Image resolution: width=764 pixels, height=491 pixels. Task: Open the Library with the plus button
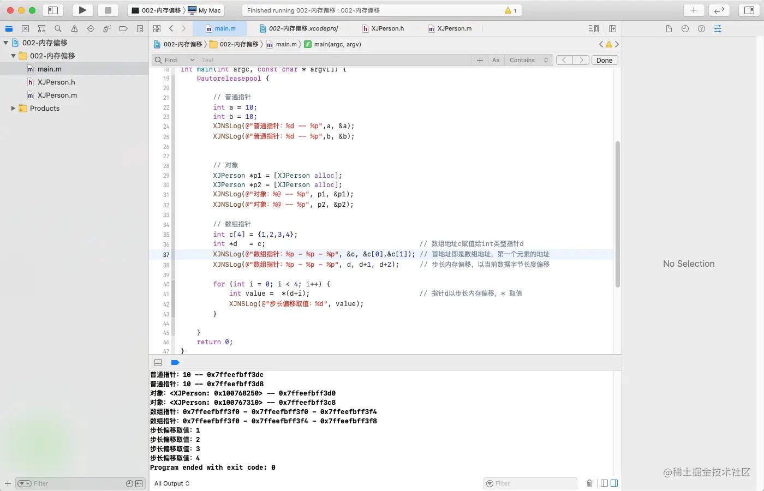tap(694, 10)
